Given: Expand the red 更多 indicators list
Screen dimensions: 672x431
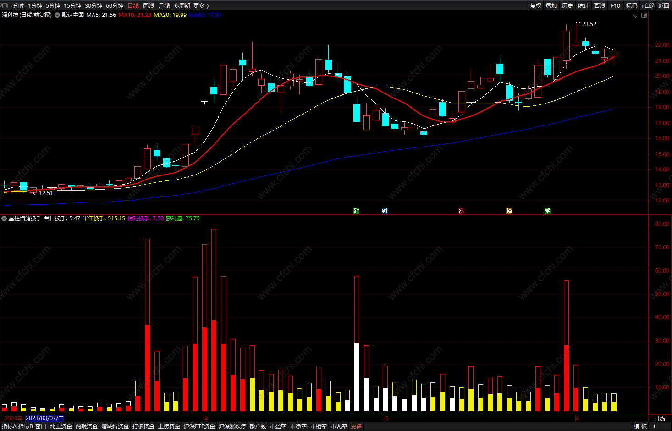Looking at the screenshot, I should (x=356, y=426).
